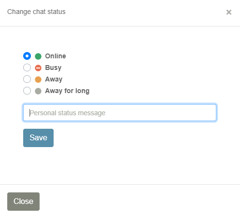240x217 pixels.
Task: Click the Personal status message placeholder text
Action: coord(68,113)
